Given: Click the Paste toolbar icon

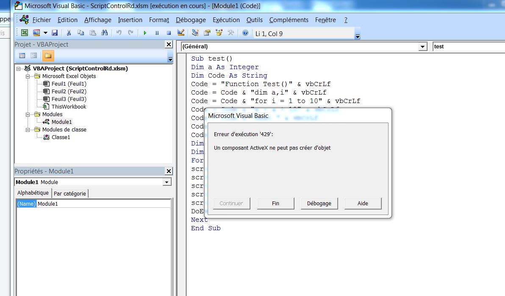Looking at the screenshot, I should click(92, 33).
